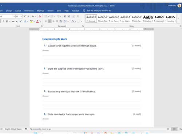Open the View tab
This screenshot has width=182, height=136.
(59, 11)
